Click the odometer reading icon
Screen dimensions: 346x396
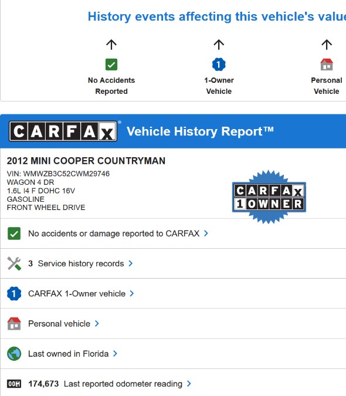pyautogui.click(x=14, y=384)
